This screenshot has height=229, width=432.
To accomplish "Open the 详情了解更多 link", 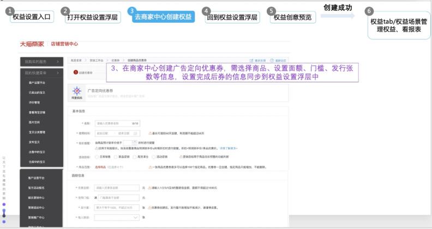I will (x=229, y=148).
